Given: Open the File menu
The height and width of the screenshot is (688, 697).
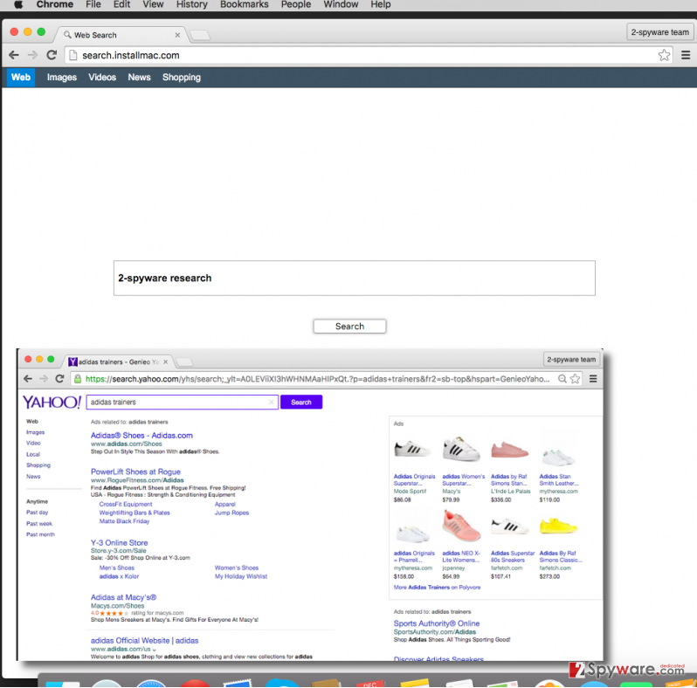Looking at the screenshot, I should coord(93,4).
